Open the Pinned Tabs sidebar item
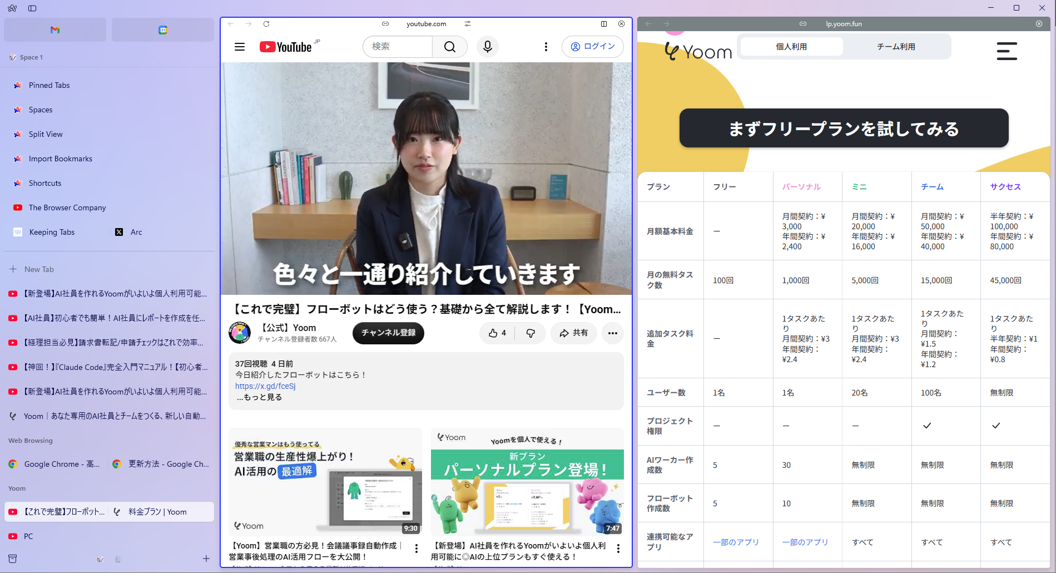1056x573 pixels. coord(110,85)
